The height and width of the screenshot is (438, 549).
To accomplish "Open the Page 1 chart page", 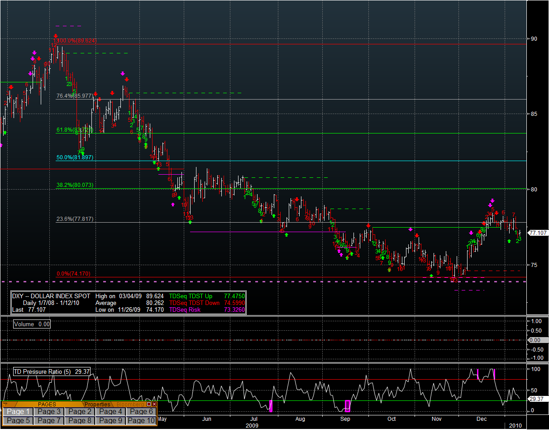I will (18, 412).
